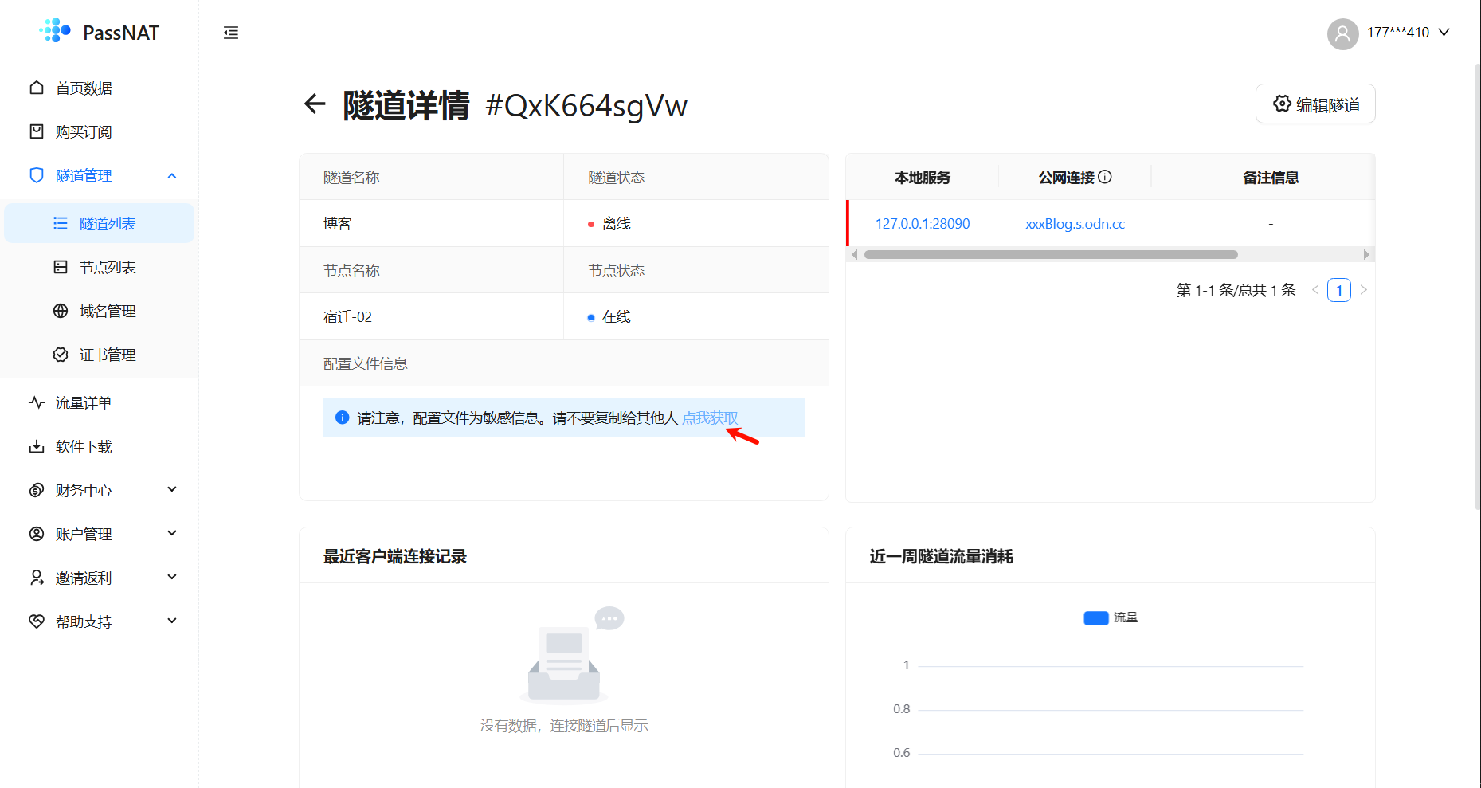This screenshot has height=788, width=1481.
Task: Click the user avatar icon
Action: click(x=1342, y=33)
